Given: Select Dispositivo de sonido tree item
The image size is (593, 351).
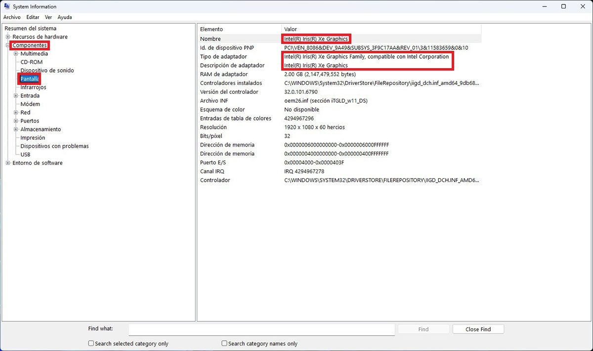Looking at the screenshot, I should tap(47, 71).
